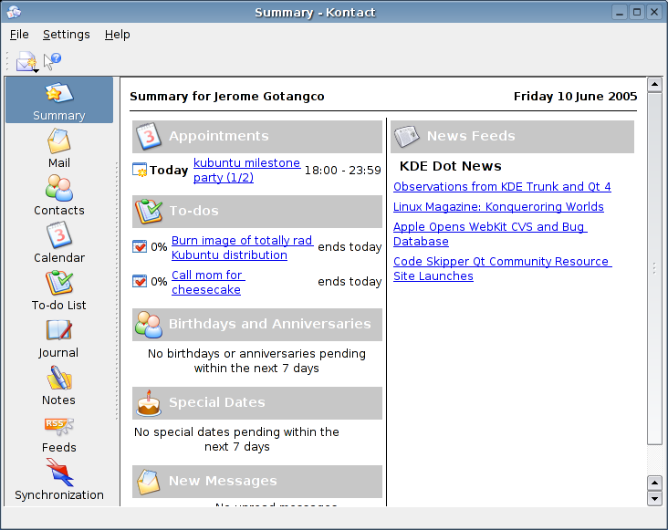668x530 pixels.
Task: Click the toolbar drag handle
Action: pyautogui.click(x=7, y=61)
